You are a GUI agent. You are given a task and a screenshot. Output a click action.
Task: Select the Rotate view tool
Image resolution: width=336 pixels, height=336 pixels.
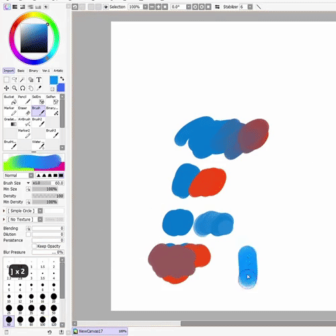tap(22, 88)
